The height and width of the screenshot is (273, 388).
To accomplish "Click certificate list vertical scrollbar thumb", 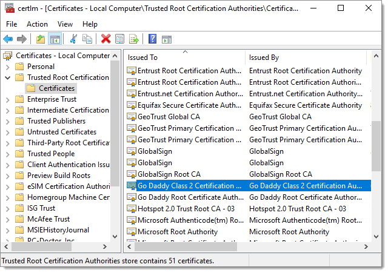I will click(x=376, y=146).
